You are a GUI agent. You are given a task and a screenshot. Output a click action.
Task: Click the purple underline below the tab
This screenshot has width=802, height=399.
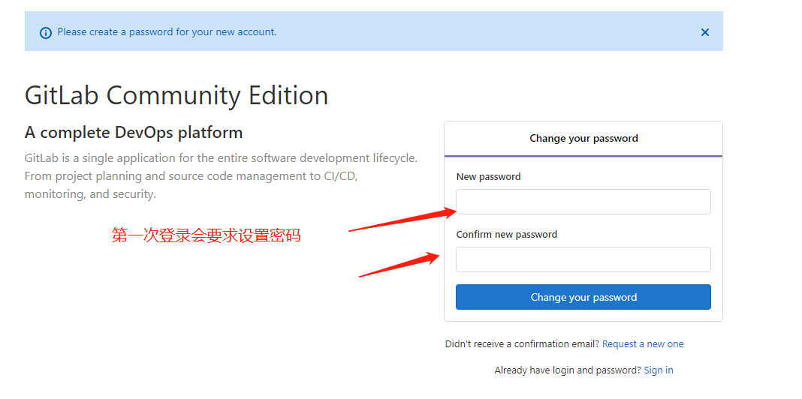pos(583,156)
